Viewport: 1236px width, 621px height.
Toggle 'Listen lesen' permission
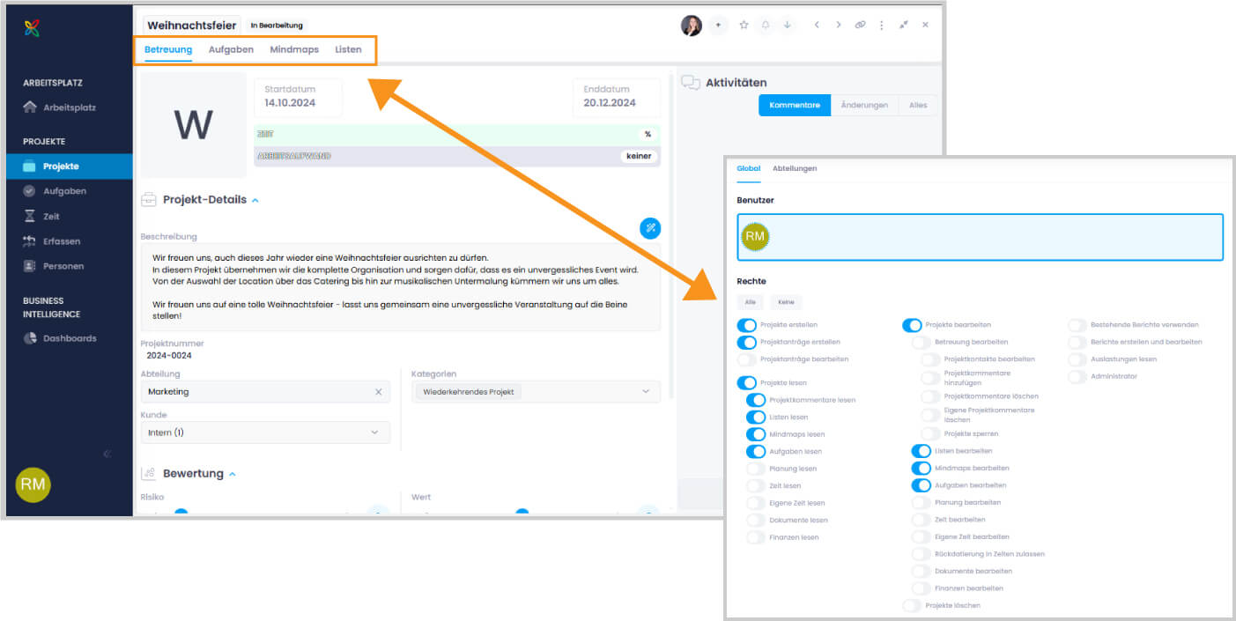click(756, 418)
